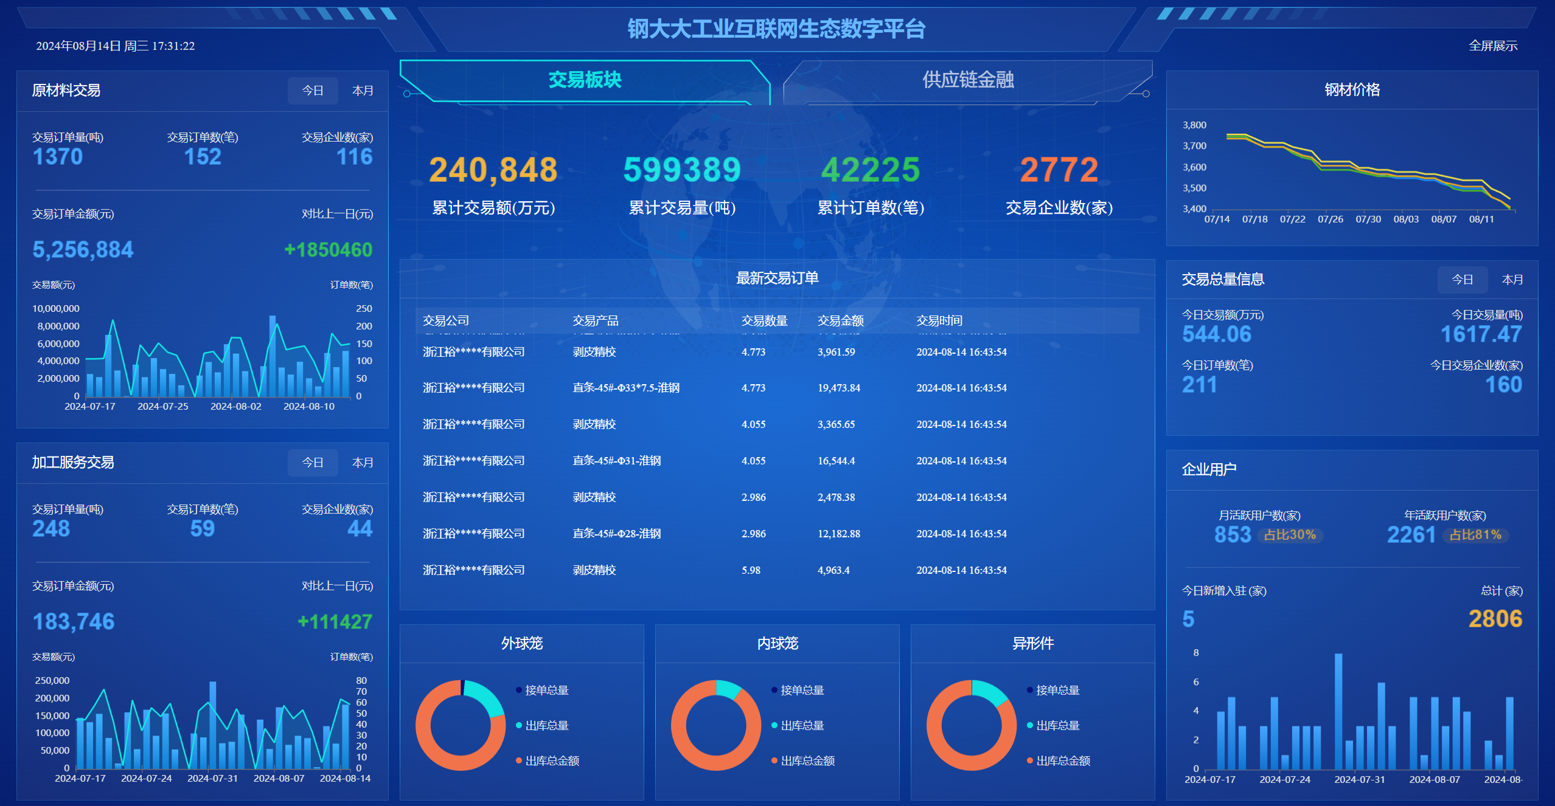The image size is (1555, 806).
Task: Toggle 出库总金额 legend in 内球笼 chart
Action: coord(803,760)
